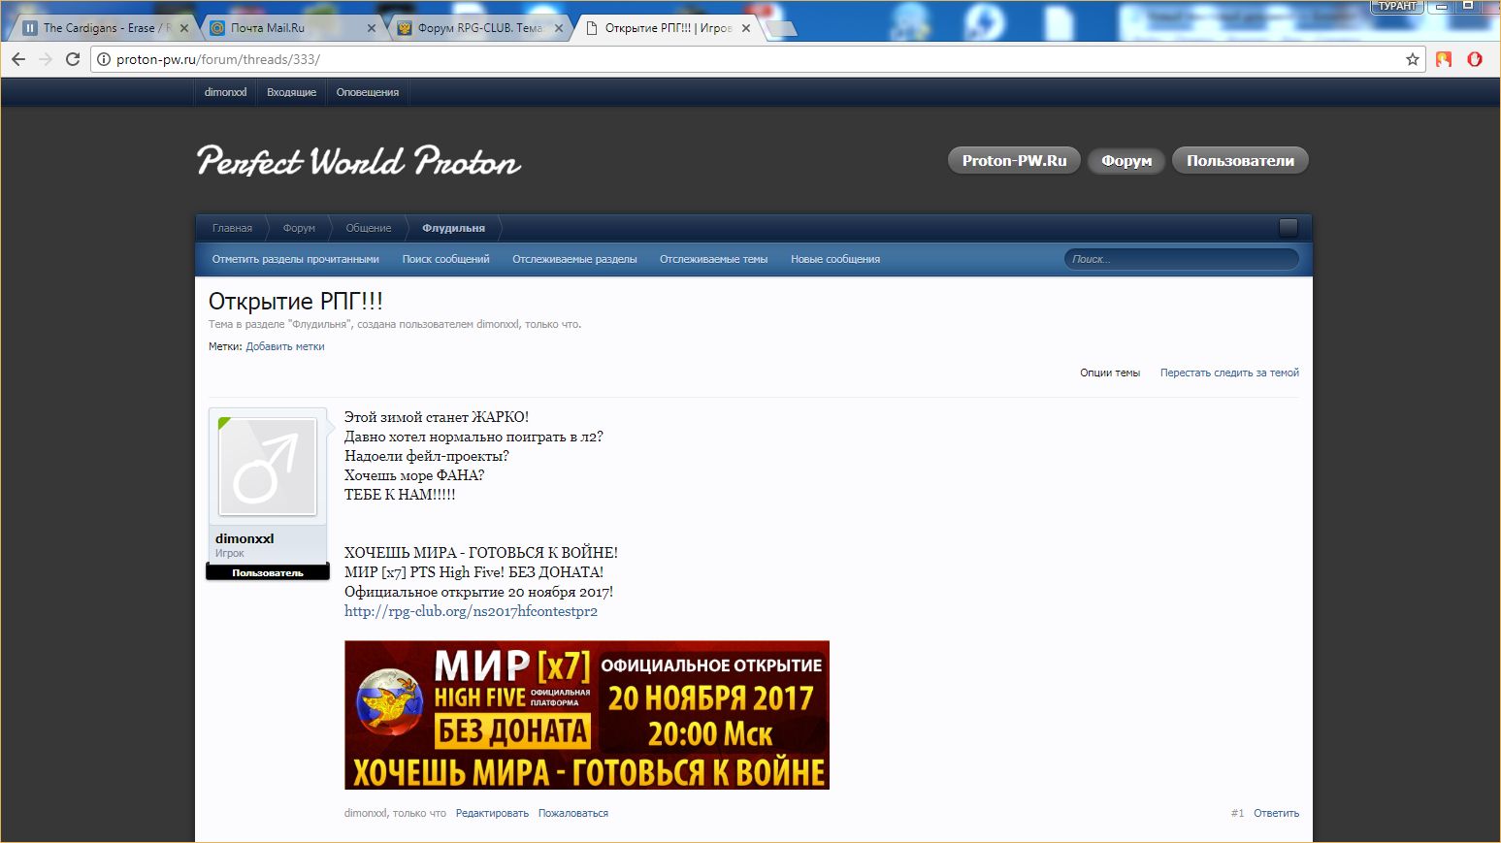Click the address bar URL field
The image size is (1501, 843).
tap(757, 59)
